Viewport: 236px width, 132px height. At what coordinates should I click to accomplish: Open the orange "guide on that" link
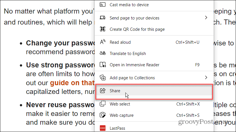[72, 83]
